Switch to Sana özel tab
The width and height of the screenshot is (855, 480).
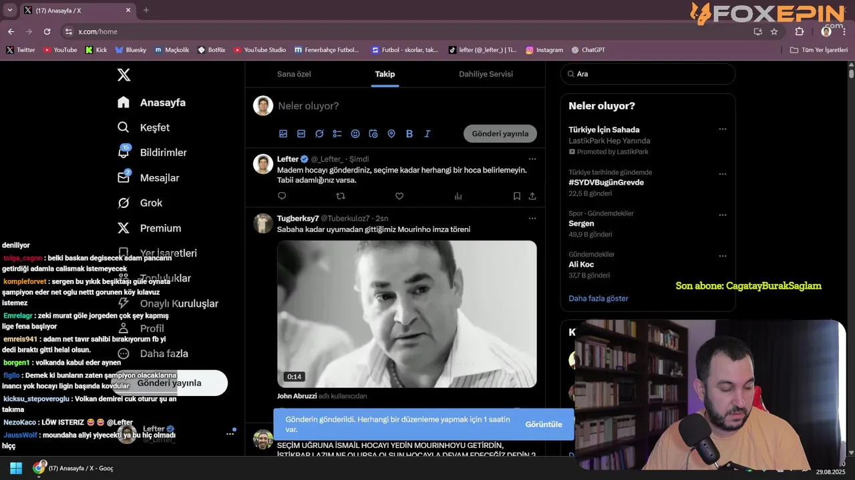pos(295,74)
